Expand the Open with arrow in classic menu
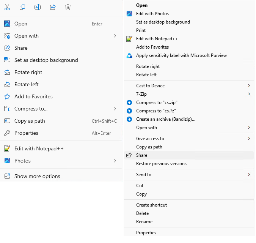 249,128
